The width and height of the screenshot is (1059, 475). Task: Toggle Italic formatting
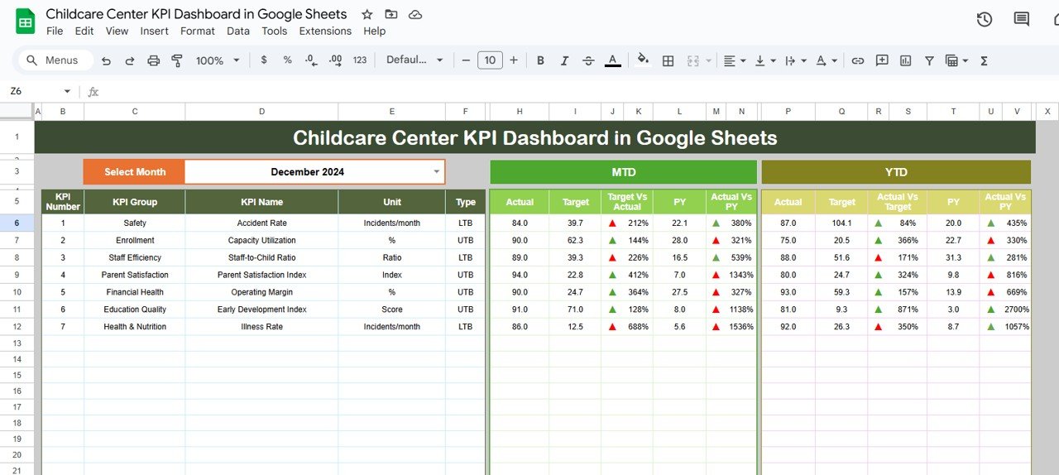click(x=564, y=60)
